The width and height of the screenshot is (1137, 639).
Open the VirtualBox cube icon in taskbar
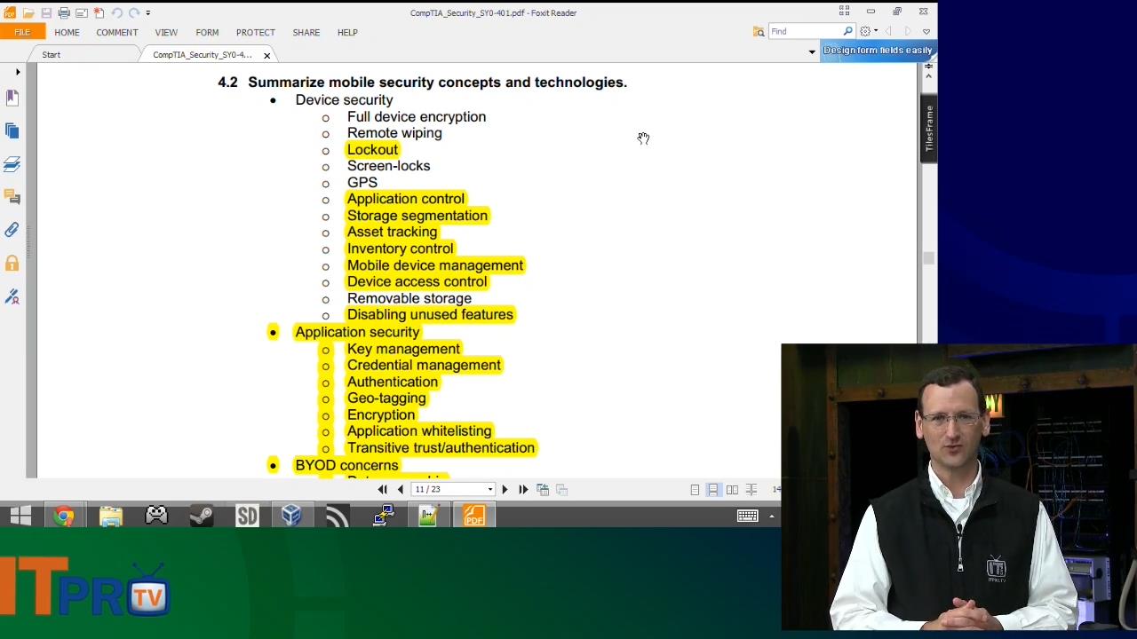click(x=292, y=516)
